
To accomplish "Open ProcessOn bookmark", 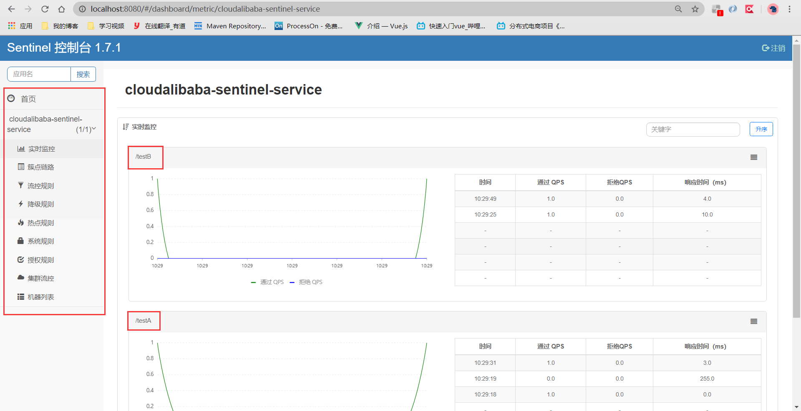I will (x=308, y=26).
